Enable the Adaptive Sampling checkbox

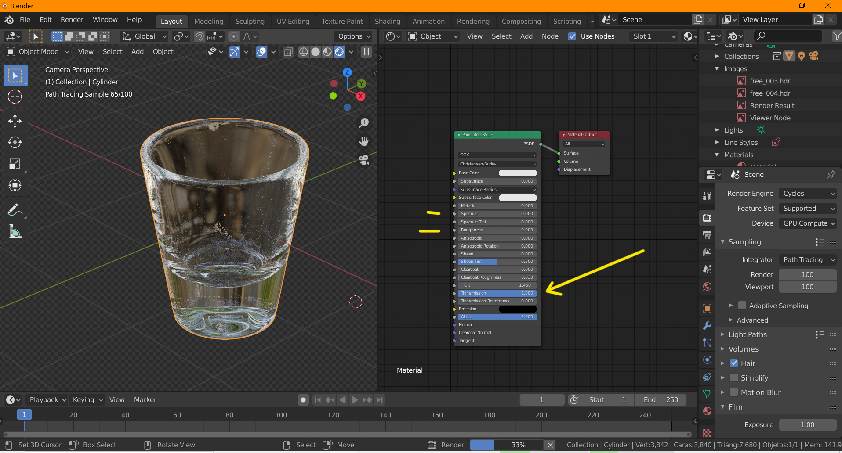pyautogui.click(x=742, y=306)
